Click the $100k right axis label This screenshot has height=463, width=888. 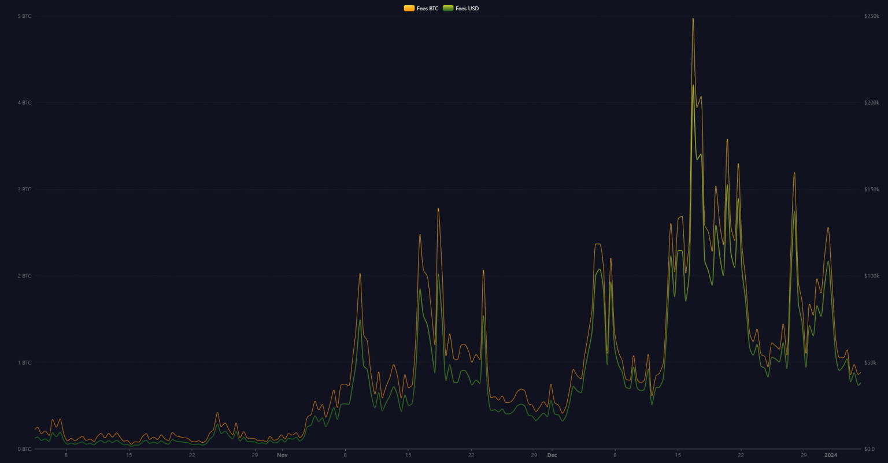(871, 276)
